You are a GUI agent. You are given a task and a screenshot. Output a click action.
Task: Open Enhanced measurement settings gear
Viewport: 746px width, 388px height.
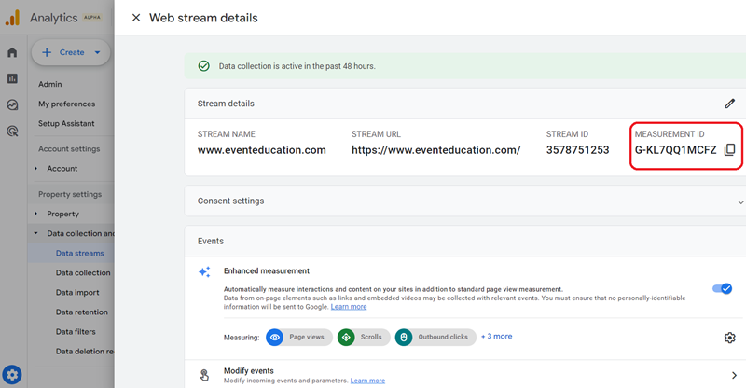[729, 338]
